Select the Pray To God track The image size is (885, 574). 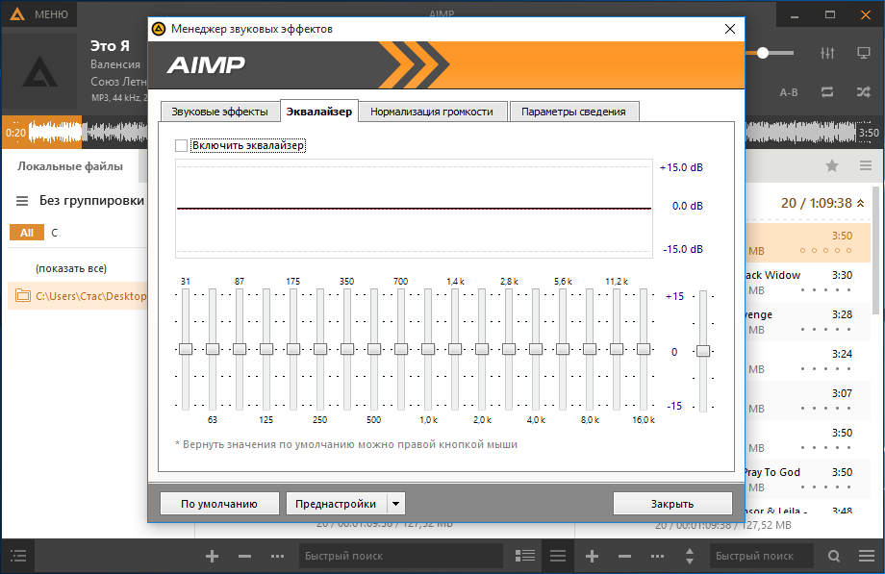pos(808,479)
